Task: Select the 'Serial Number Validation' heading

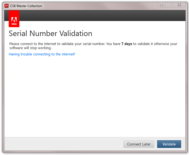Action: (x=50, y=33)
